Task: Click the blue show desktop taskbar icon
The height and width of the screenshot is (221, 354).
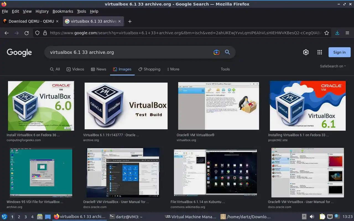Action: click(48, 217)
